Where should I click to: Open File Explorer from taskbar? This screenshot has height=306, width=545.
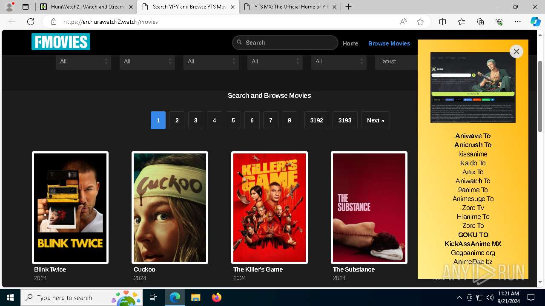[195, 297]
